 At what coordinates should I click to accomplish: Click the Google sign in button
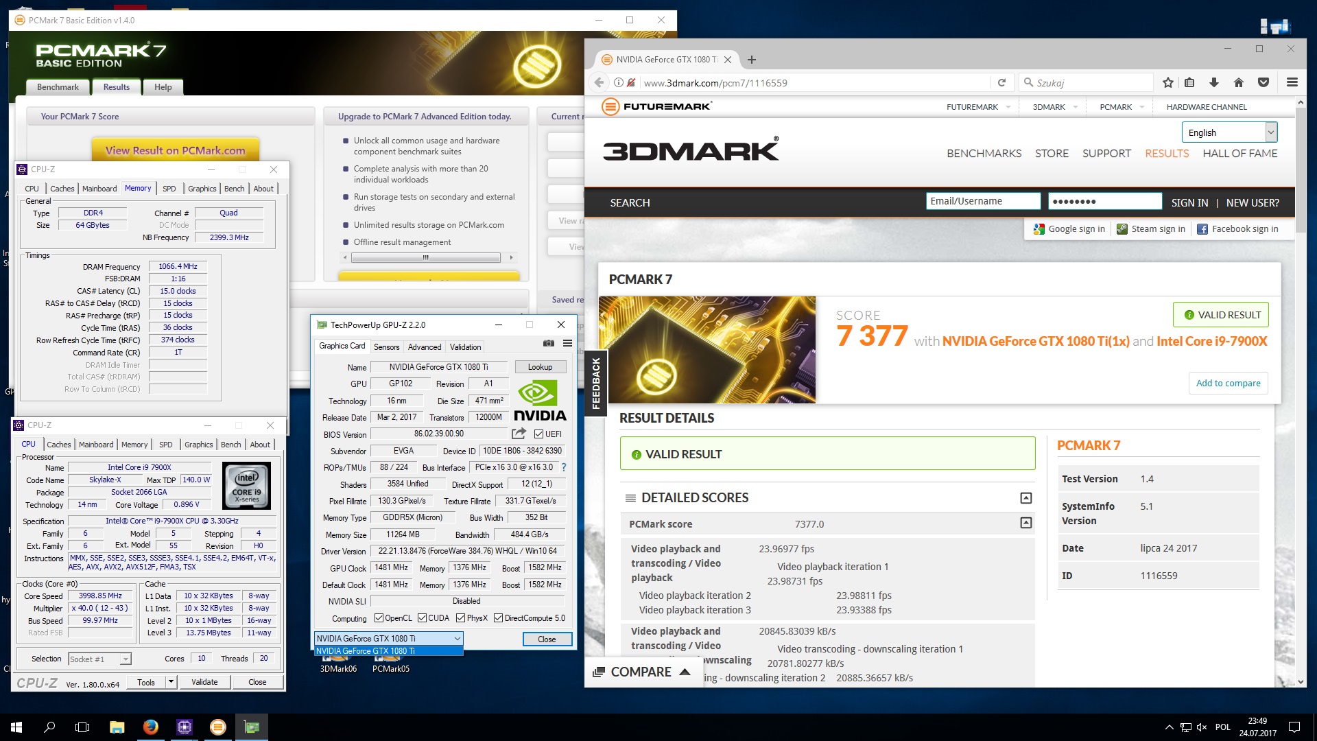1069,229
